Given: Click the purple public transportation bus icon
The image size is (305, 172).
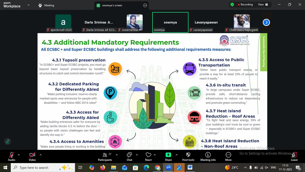Looking at the screenshot, I should [x=190, y=69].
